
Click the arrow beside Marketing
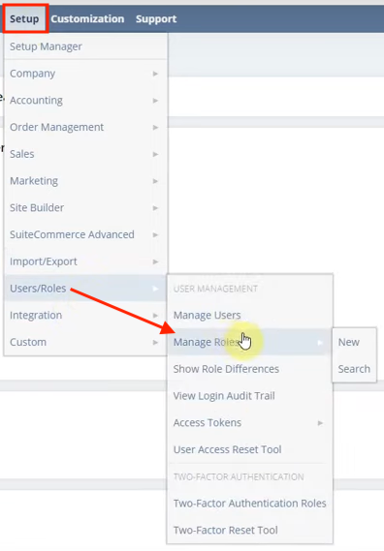(155, 181)
